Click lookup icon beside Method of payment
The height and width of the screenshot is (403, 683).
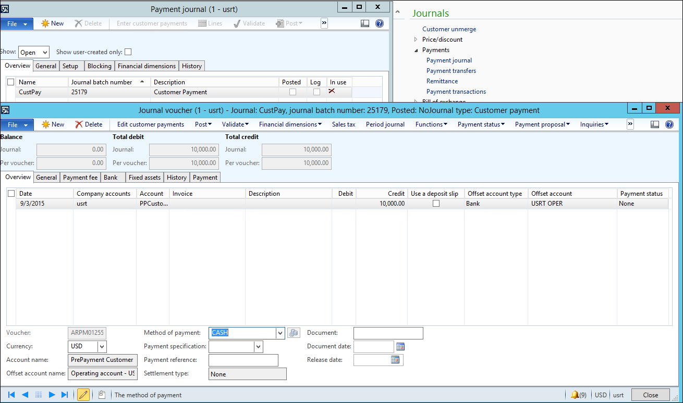294,333
